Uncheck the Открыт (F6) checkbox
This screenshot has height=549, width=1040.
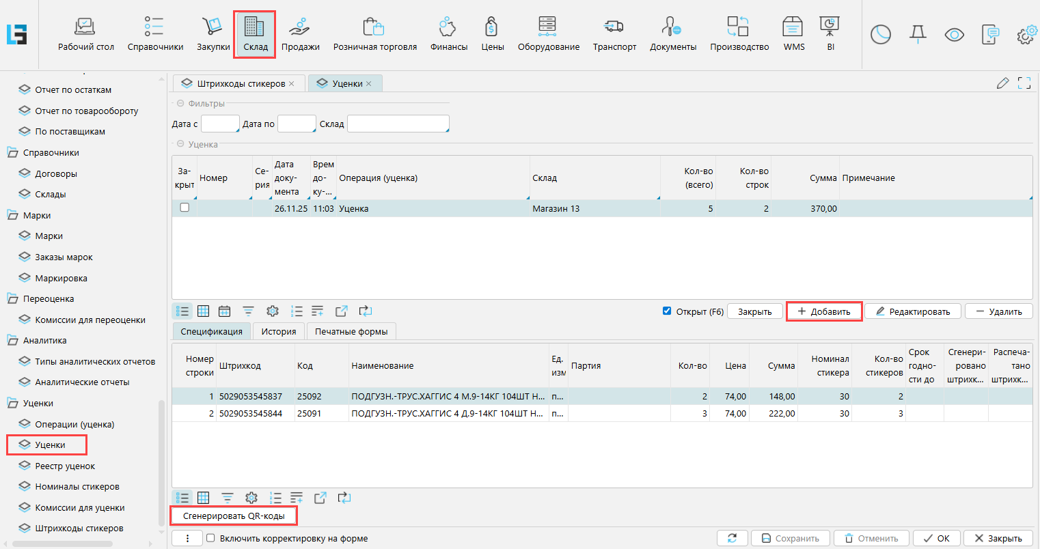click(667, 311)
